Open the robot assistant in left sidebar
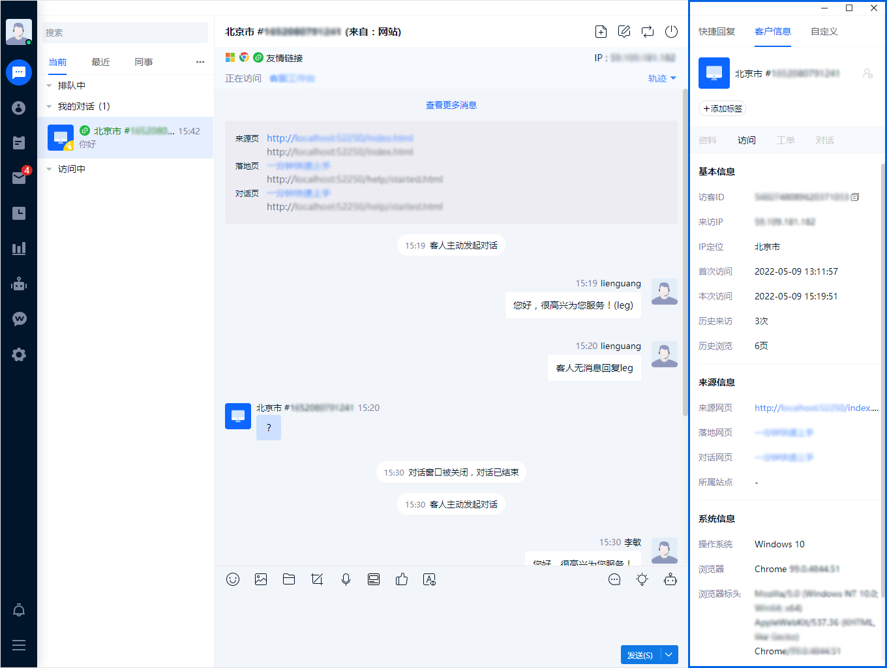Image resolution: width=887 pixels, height=668 pixels. [19, 284]
